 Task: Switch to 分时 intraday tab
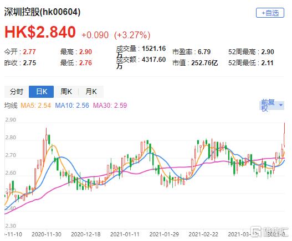point(17,92)
